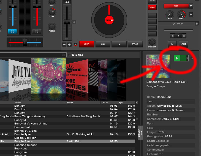Click the loop OUT button
Viewport: 201px width, 156px height.
184,44
